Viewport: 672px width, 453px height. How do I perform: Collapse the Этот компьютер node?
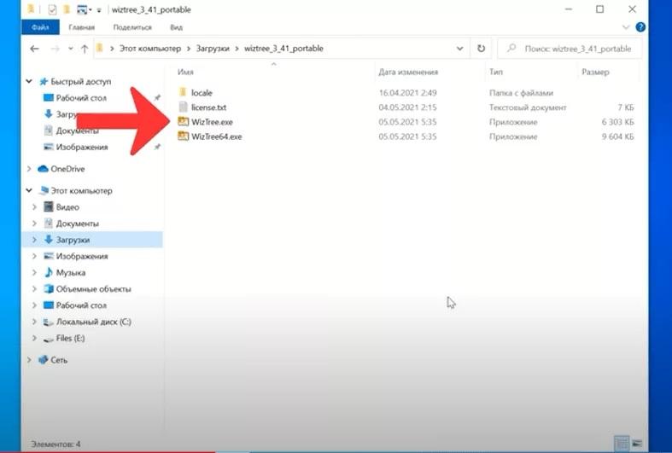point(29,190)
